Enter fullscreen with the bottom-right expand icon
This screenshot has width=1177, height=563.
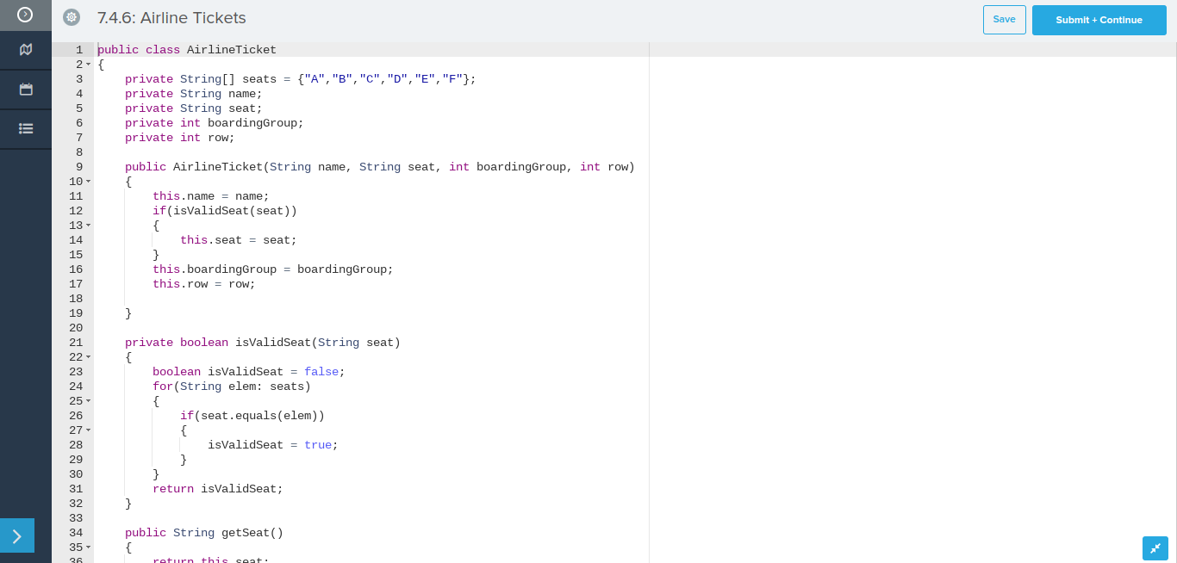(x=1155, y=548)
